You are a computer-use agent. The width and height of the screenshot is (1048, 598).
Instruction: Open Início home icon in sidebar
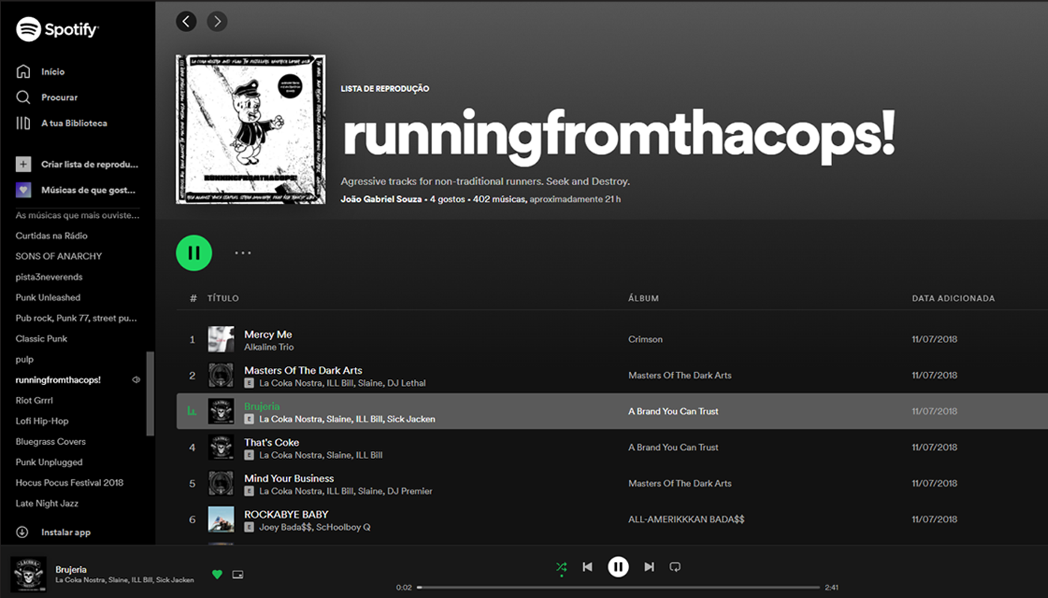point(23,72)
